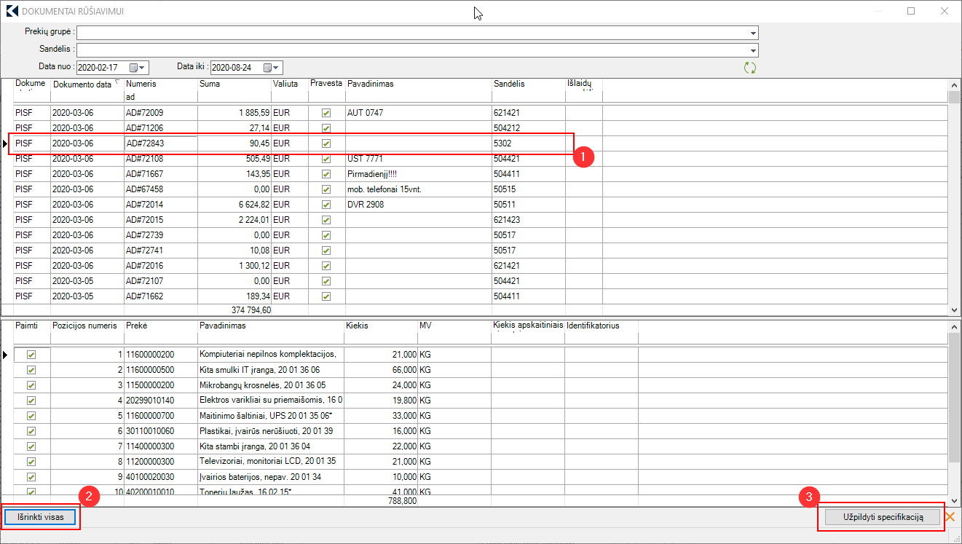
Task: Uncheck Paimti for Mikrobangų krosnelės row
Action: coord(31,385)
